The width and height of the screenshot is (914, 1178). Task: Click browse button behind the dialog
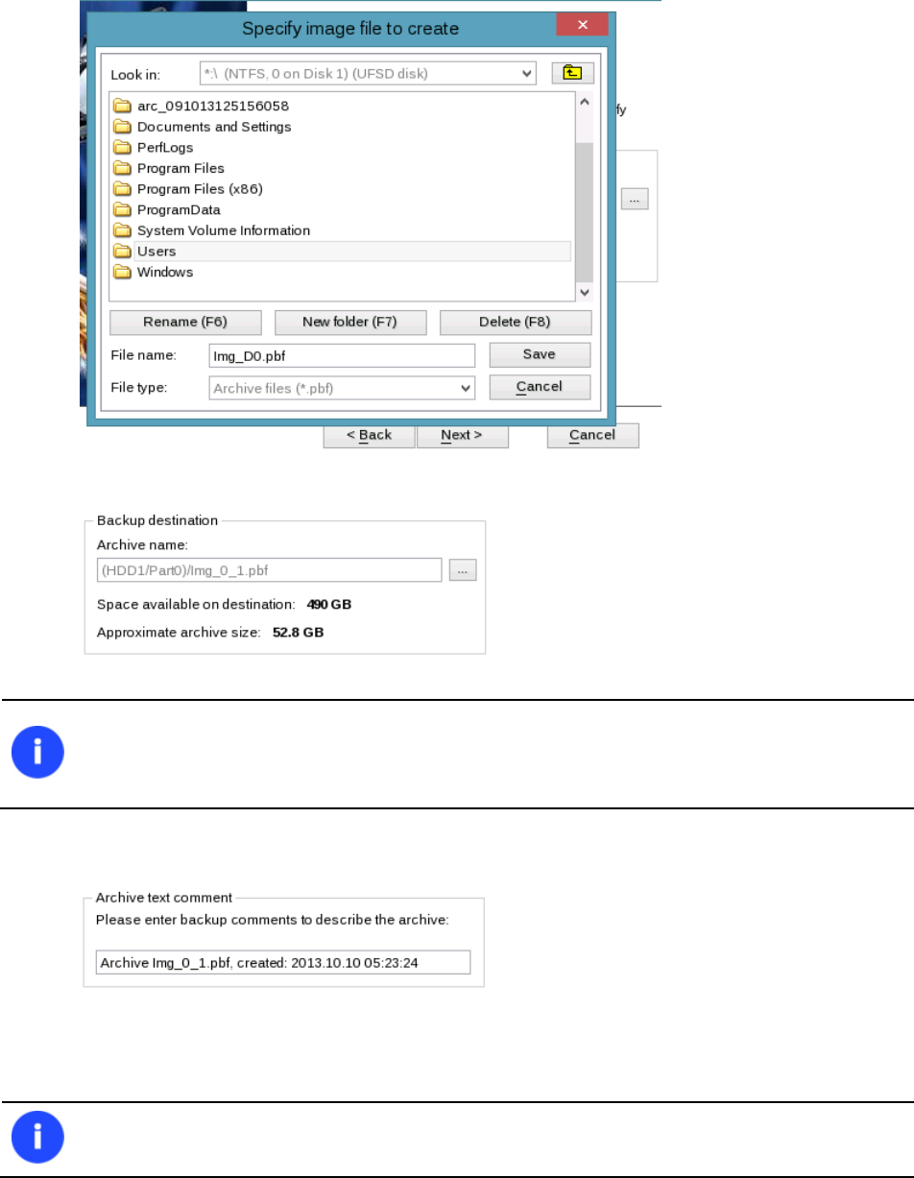click(636, 199)
